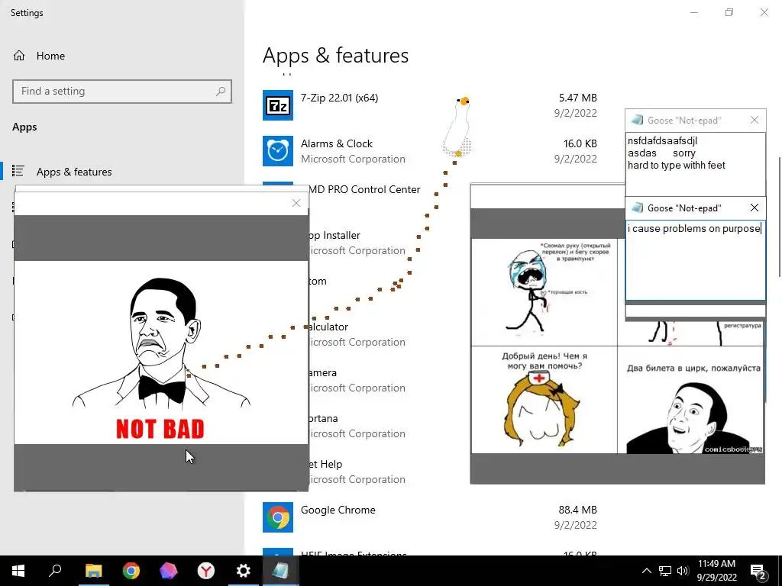
Task: Click in the Find a setting field
Action: [122, 92]
